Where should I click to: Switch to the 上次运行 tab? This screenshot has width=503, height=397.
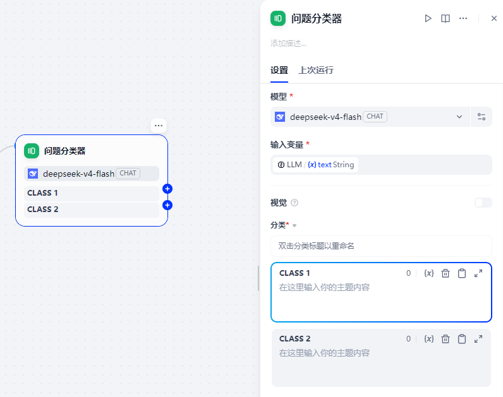pyautogui.click(x=316, y=70)
